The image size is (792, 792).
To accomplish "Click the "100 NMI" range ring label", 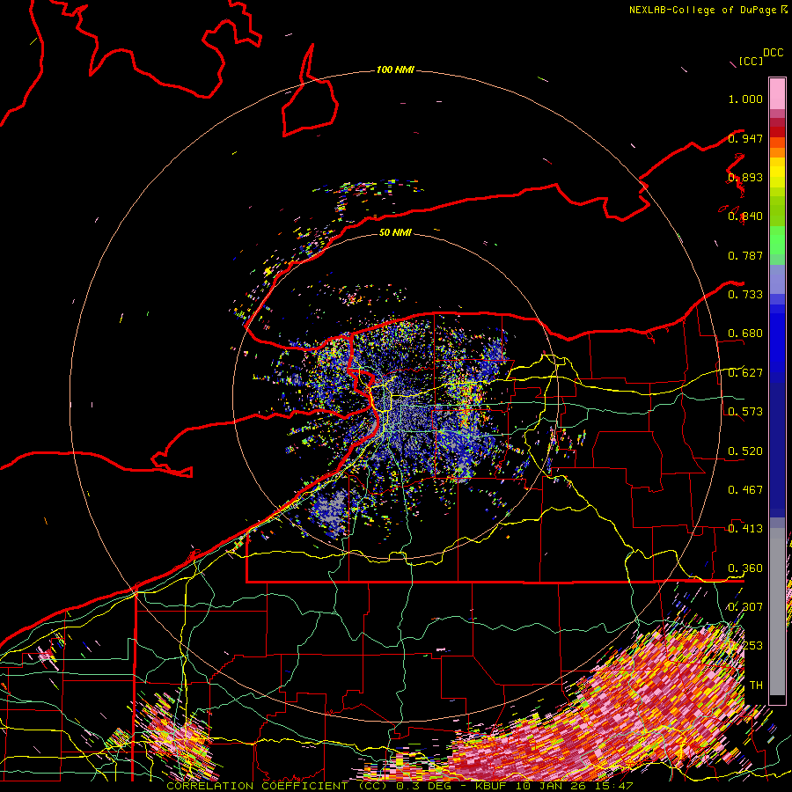I will [395, 70].
